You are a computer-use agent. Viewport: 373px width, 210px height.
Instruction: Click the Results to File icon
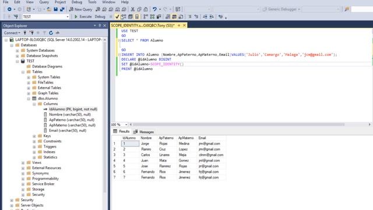[x=181, y=17]
